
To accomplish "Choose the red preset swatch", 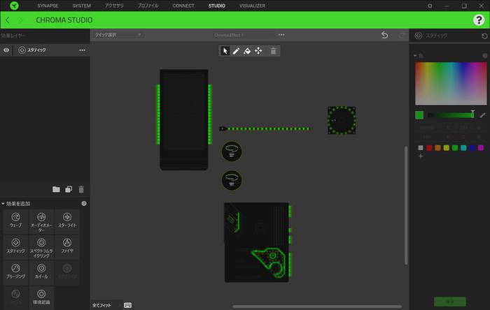I will coord(429,148).
